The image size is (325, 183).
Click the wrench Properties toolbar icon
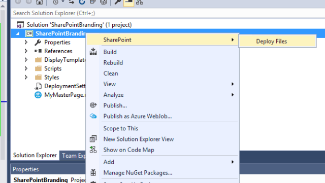coord(118,2)
